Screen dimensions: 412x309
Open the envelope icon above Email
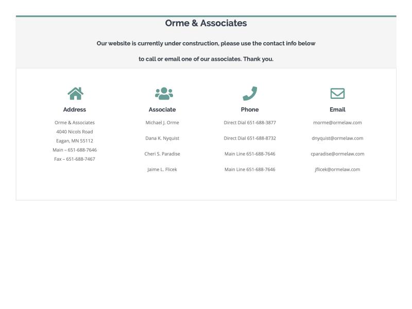tap(337, 93)
